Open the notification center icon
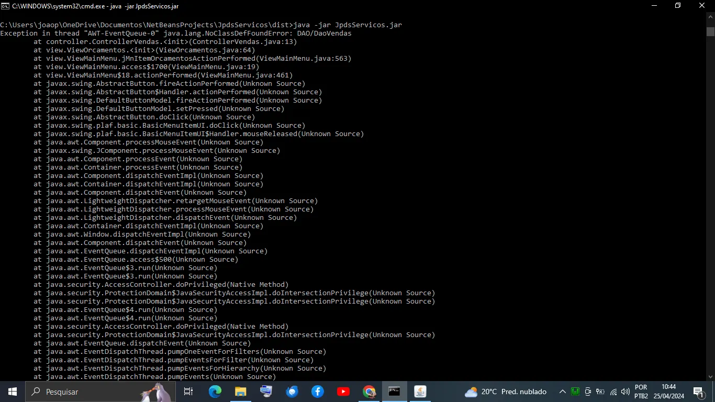The height and width of the screenshot is (402, 715). [698, 392]
